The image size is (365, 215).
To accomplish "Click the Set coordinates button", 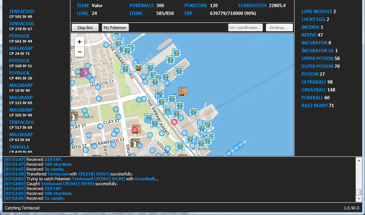I will 245,28.
